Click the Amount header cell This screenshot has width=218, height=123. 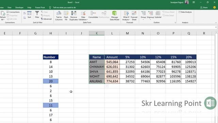pyautogui.click(x=112, y=57)
